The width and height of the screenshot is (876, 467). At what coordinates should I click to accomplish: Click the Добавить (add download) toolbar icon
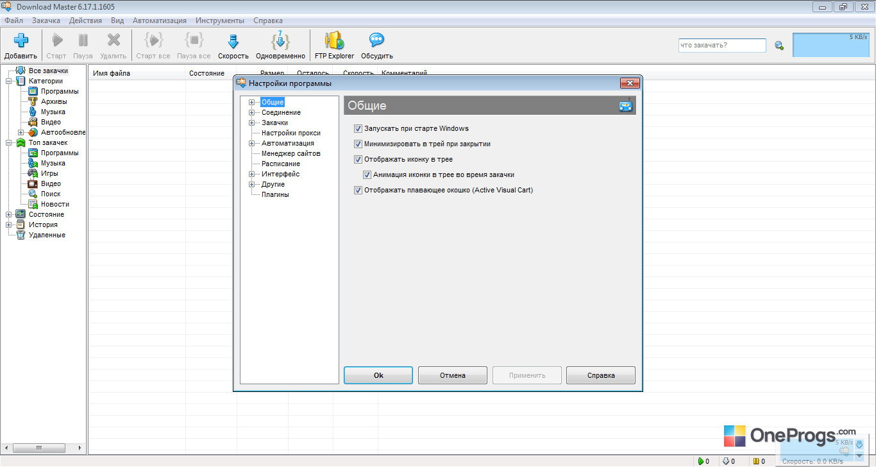pos(21,40)
